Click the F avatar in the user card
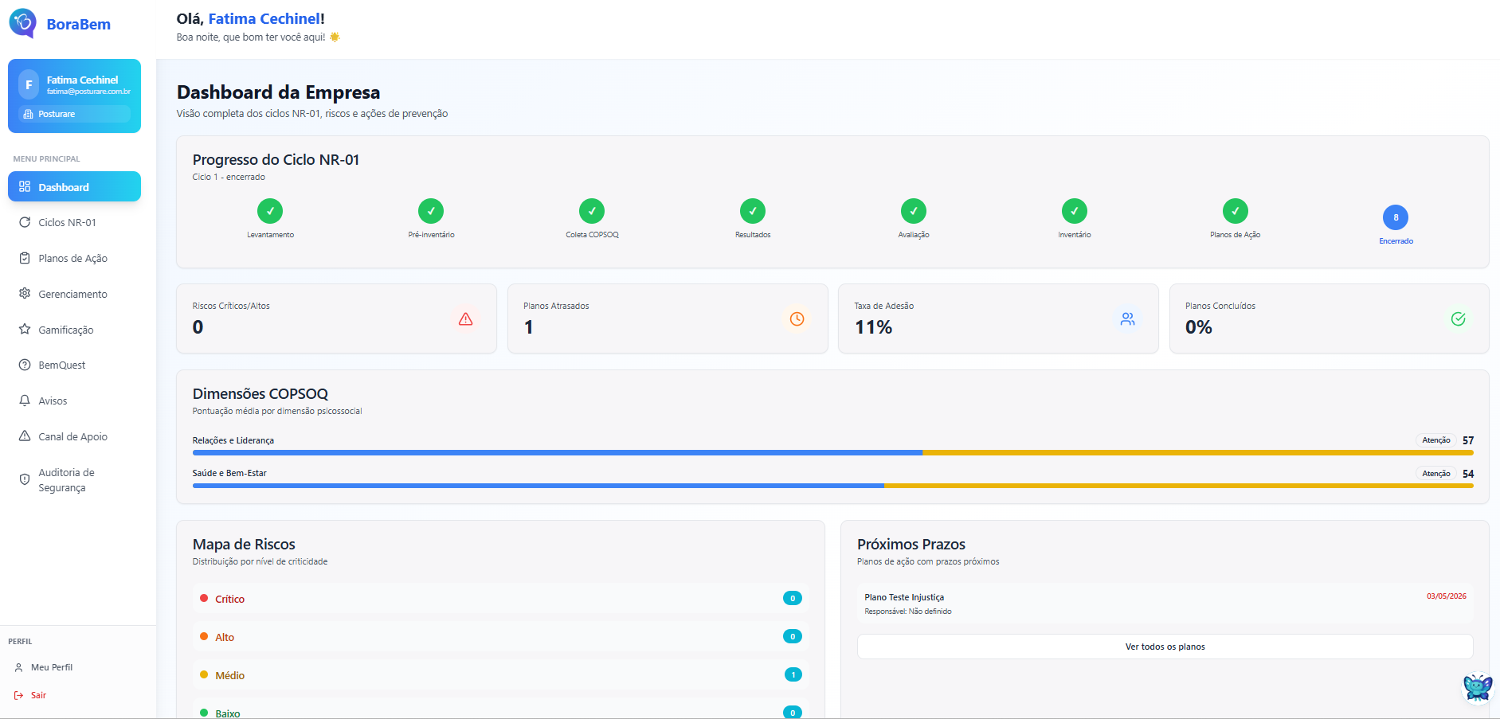This screenshot has width=1500, height=719. point(29,84)
